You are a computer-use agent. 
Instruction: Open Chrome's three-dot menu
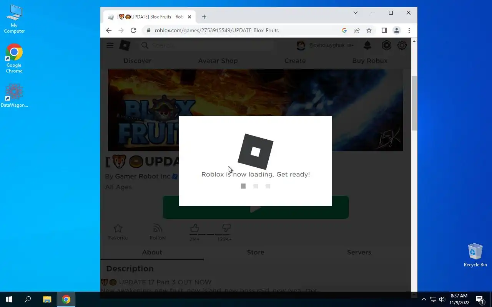[409, 30]
